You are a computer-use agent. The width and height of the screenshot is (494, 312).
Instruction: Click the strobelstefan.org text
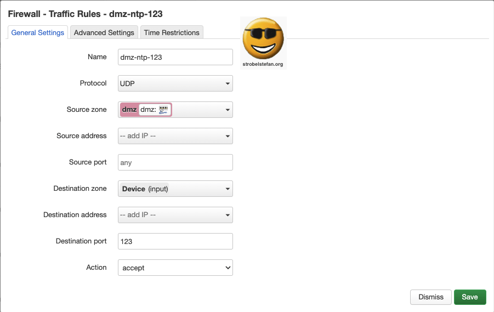[263, 64]
